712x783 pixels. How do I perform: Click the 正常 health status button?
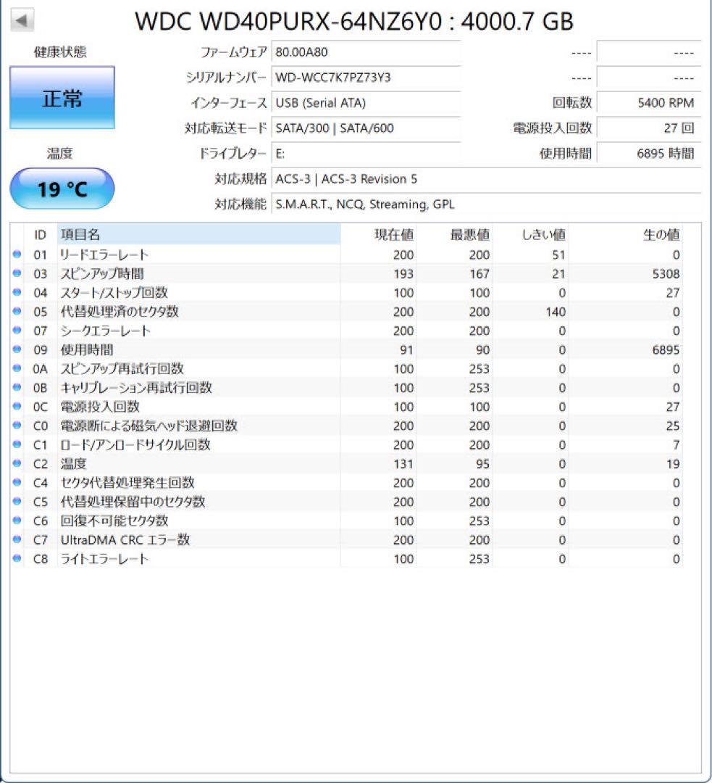point(61,96)
